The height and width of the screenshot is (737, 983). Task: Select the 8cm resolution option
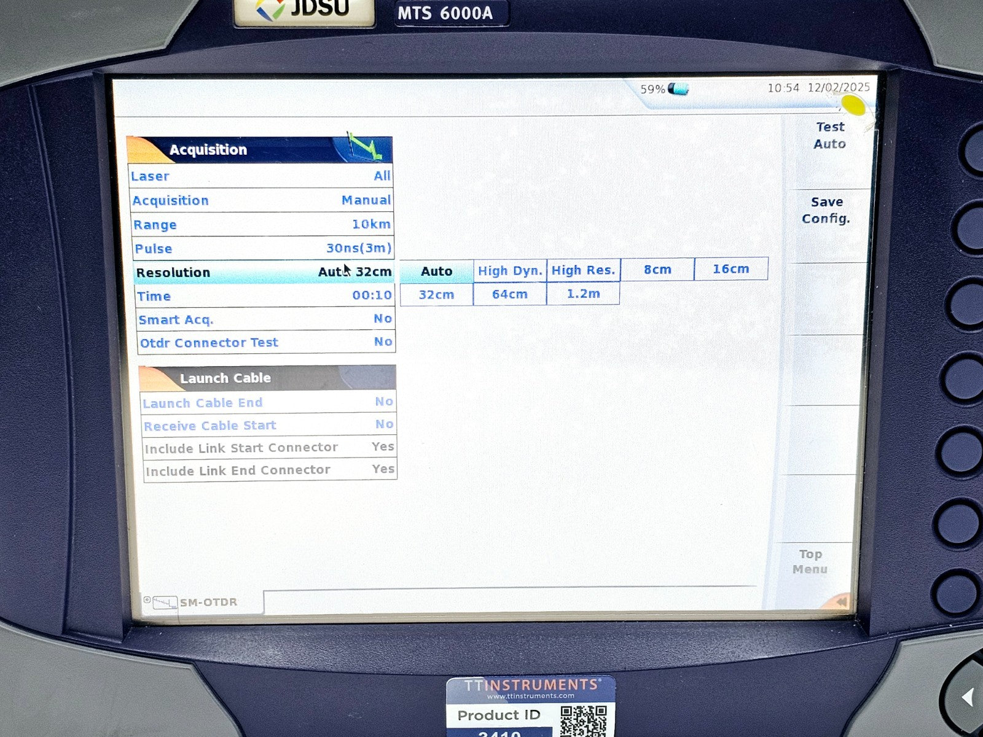click(657, 270)
